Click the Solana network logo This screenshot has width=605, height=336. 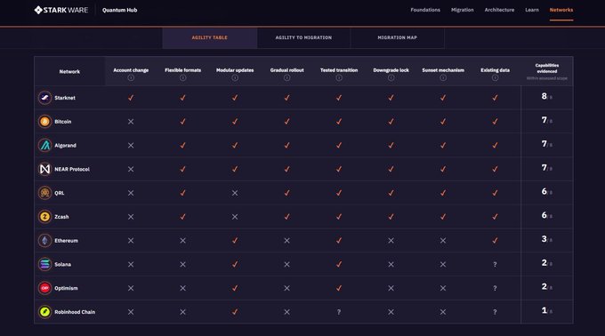click(x=44, y=264)
